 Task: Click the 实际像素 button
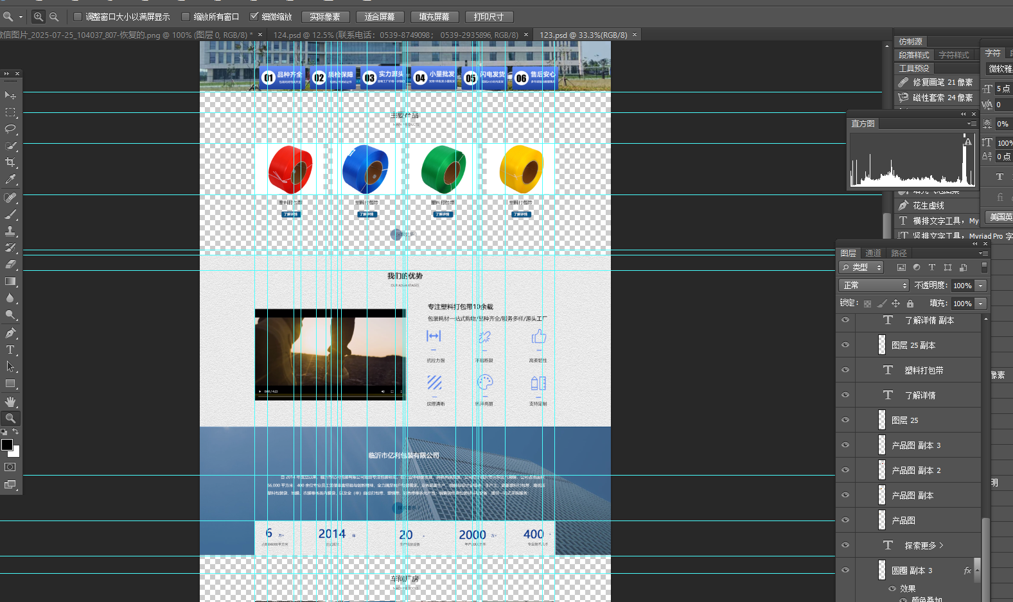tap(325, 17)
